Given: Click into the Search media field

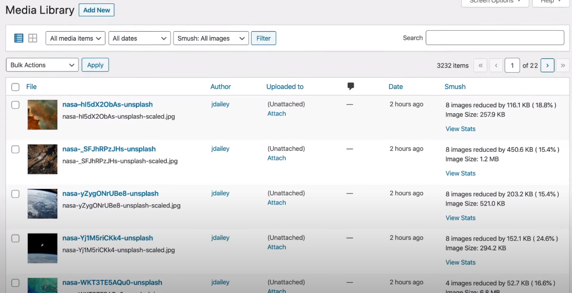Looking at the screenshot, I should tap(495, 38).
